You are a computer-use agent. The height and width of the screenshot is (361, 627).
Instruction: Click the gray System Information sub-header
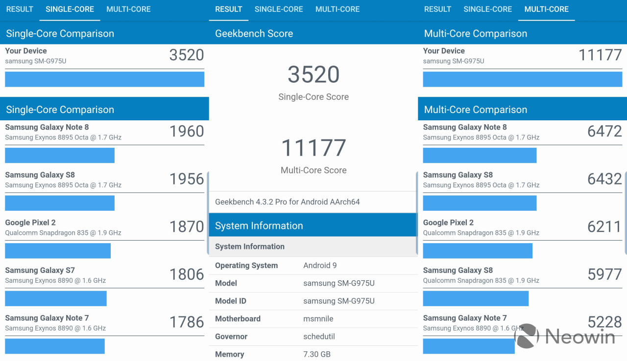click(x=313, y=247)
